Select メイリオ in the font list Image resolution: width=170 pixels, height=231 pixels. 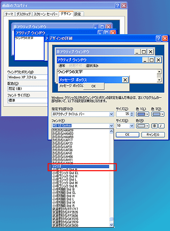click(x=80, y=167)
